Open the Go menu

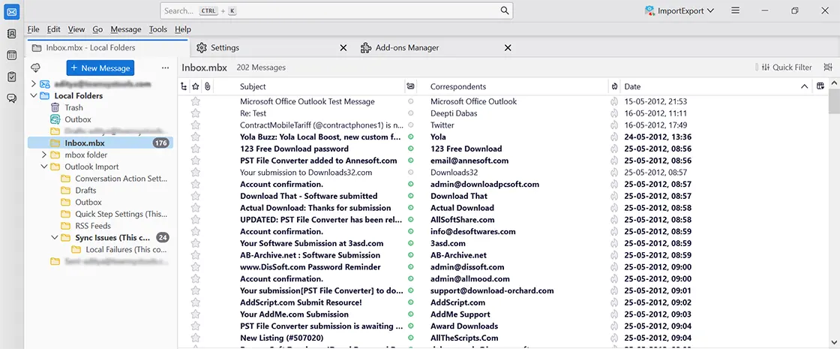click(x=97, y=29)
